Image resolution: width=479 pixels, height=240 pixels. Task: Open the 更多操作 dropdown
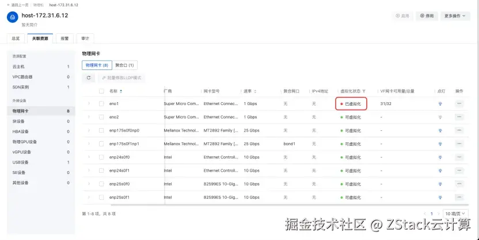point(455,16)
